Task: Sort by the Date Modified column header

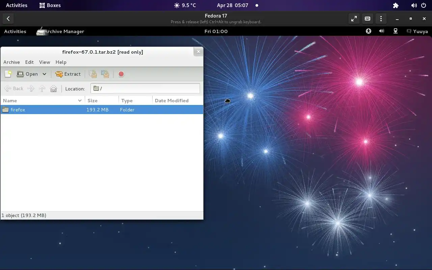Action: click(x=178, y=101)
